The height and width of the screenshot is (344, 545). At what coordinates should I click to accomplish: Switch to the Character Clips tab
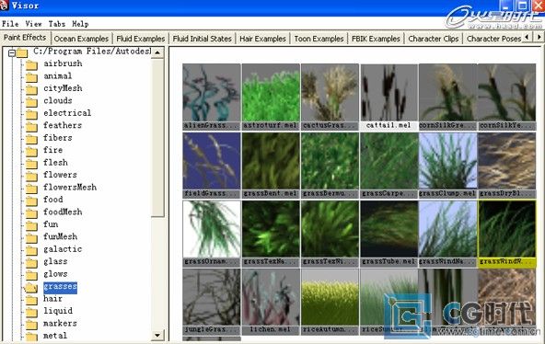click(x=434, y=39)
